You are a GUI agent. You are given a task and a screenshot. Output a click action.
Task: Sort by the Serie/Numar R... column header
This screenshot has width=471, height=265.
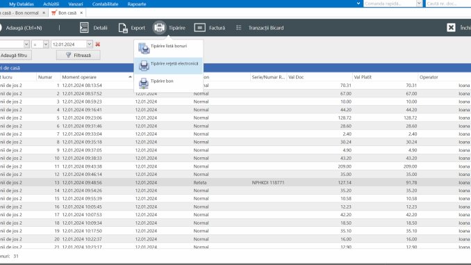coord(268,77)
